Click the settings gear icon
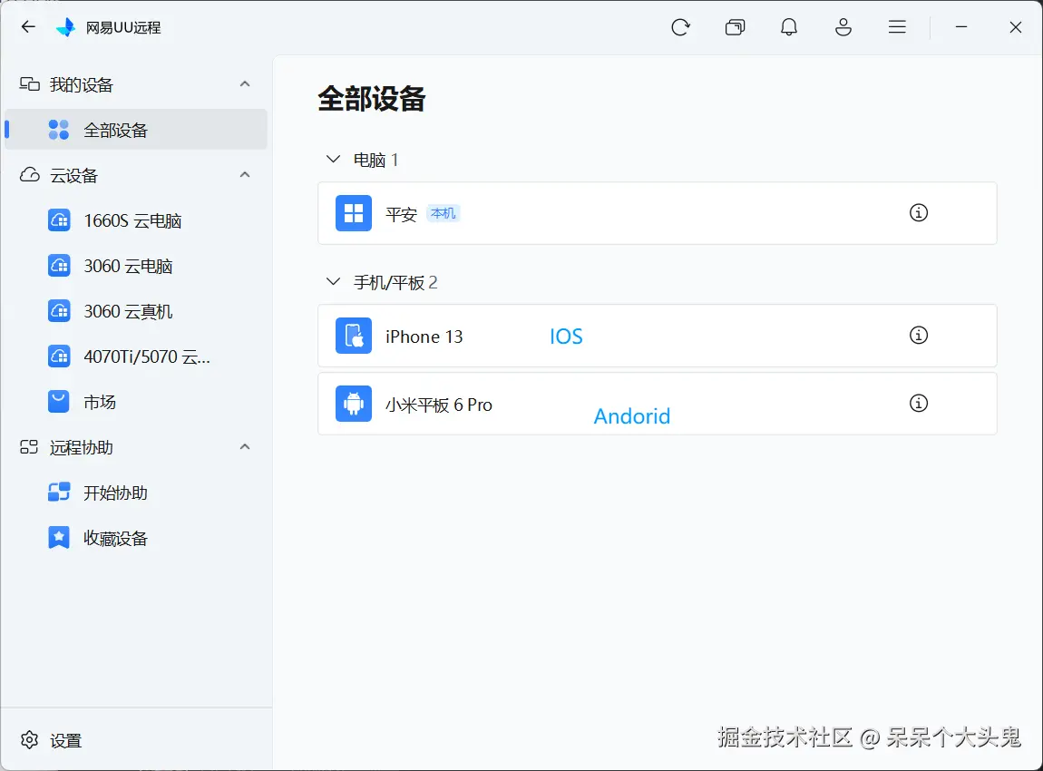Image resolution: width=1043 pixels, height=771 pixels. pos(29,740)
